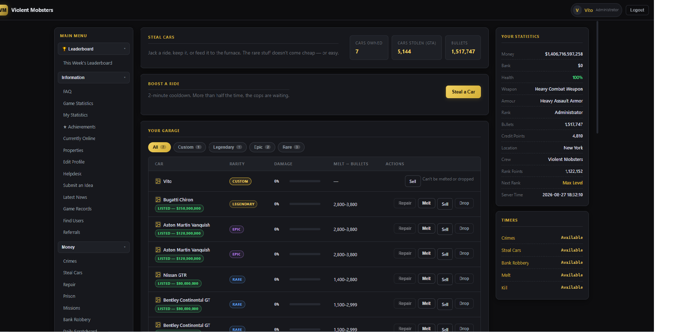Go to Edit Profile

pos(74,162)
